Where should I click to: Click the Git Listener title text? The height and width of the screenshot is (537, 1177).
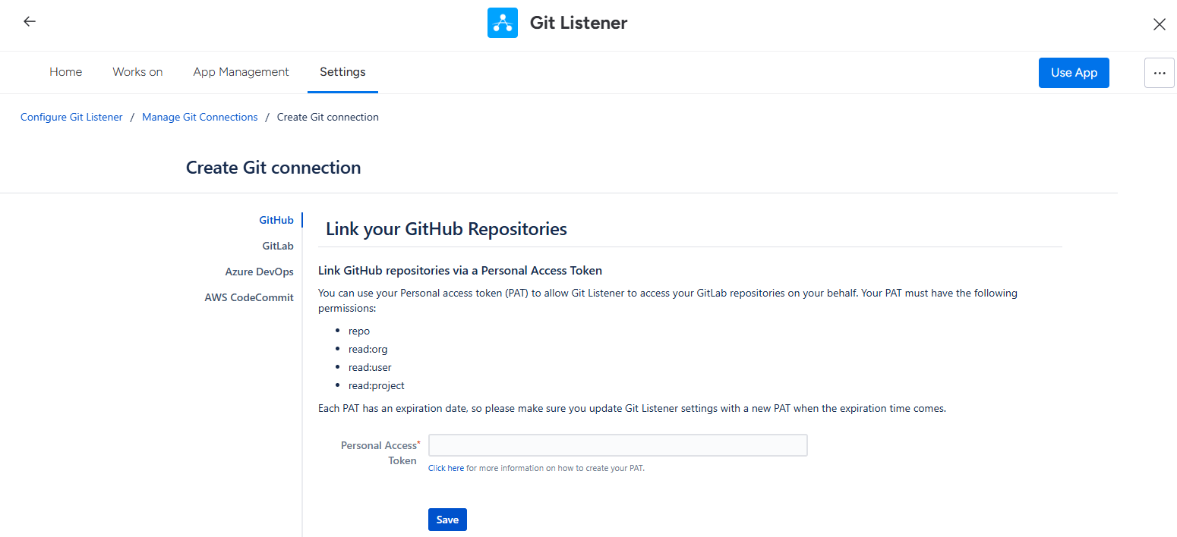[x=579, y=23]
